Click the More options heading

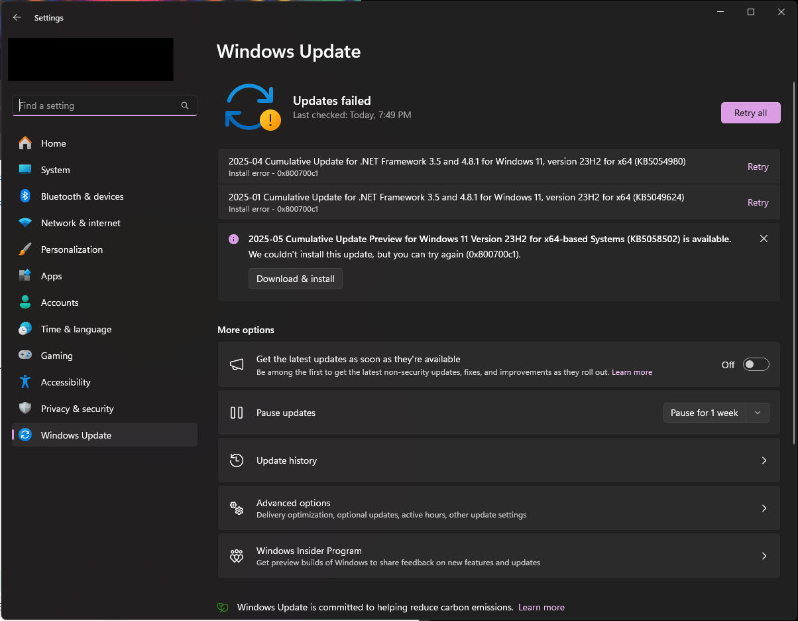pos(246,330)
